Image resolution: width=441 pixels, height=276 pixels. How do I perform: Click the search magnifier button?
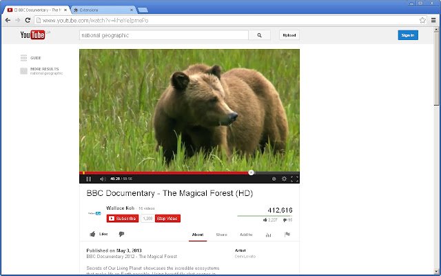pyautogui.click(x=259, y=35)
